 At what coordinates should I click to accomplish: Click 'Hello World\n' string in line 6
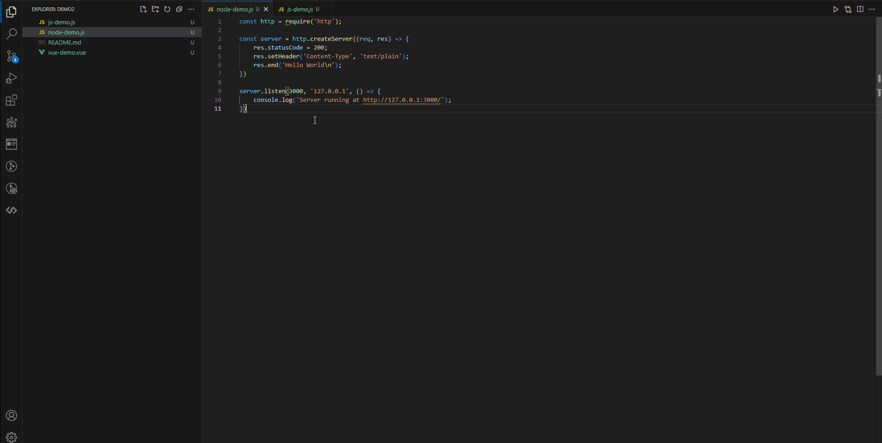(308, 65)
